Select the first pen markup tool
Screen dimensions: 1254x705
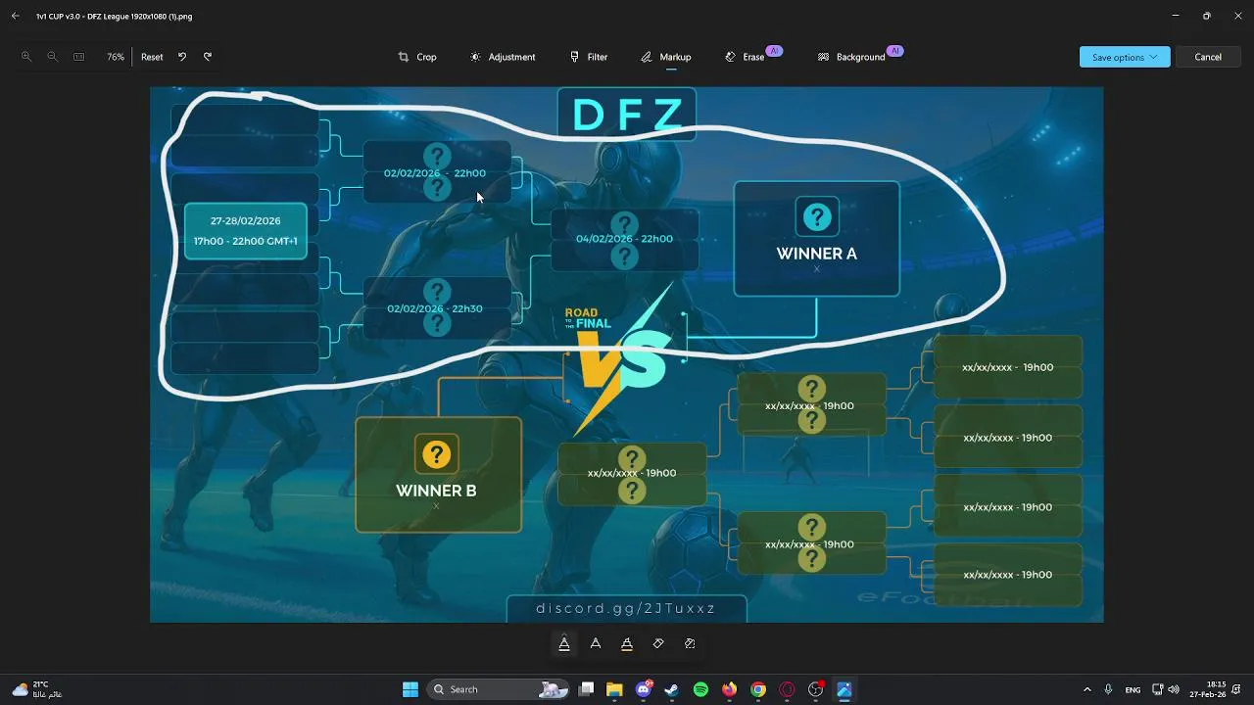click(x=564, y=643)
